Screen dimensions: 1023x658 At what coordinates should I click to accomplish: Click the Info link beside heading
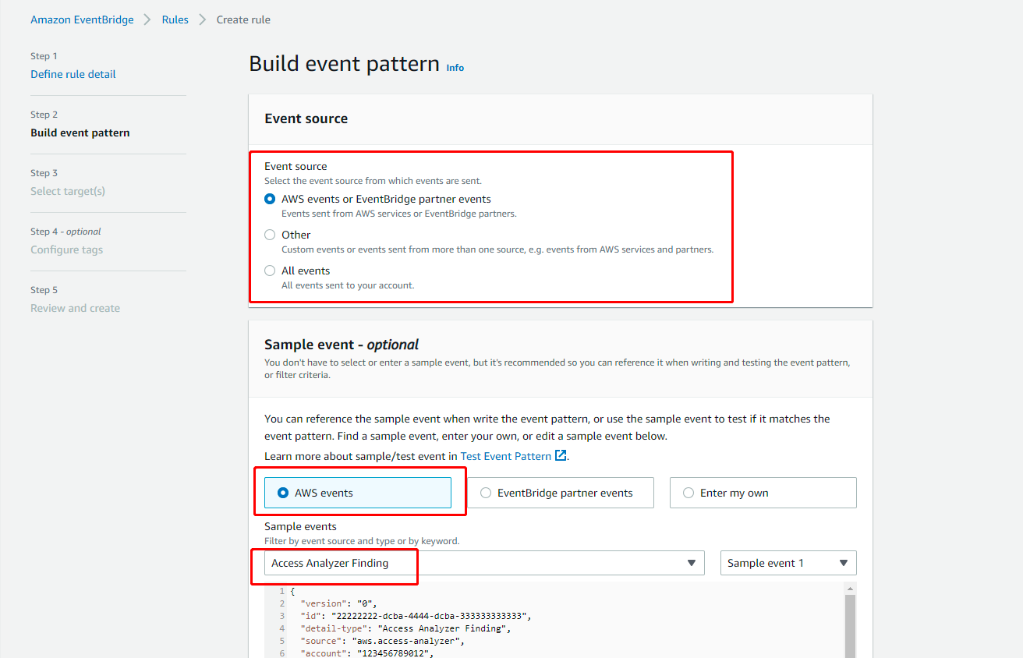click(x=455, y=68)
